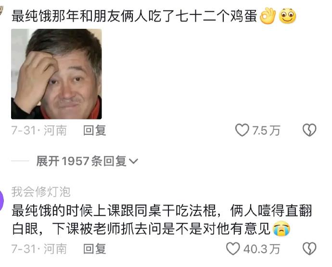Tap broken heart on the baguette comment
The image size is (332, 267).
point(309,249)
